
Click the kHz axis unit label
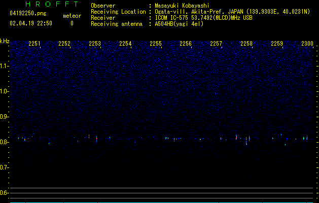pyautogui.click(x=5, y=41)
